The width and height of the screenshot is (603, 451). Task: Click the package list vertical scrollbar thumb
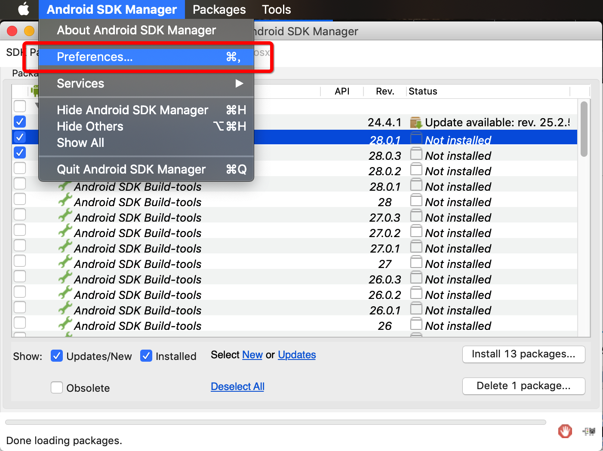(584, 129)
